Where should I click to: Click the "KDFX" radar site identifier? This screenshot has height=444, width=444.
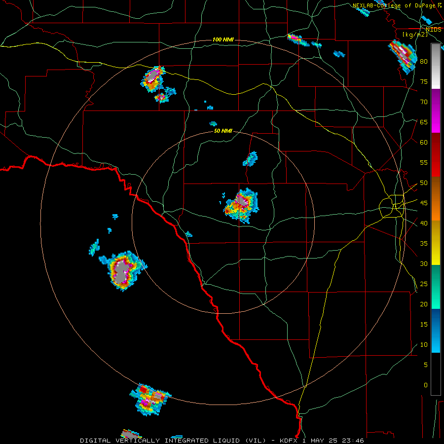click(289, 441)
